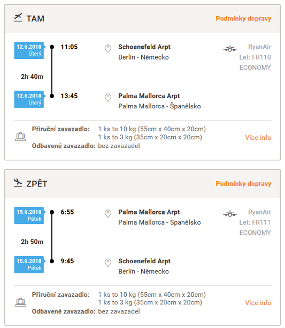The image size is (285, 328).
Task: Click the 15.6.2018 arrival date badge at 9:45
Action: [29, 265]
